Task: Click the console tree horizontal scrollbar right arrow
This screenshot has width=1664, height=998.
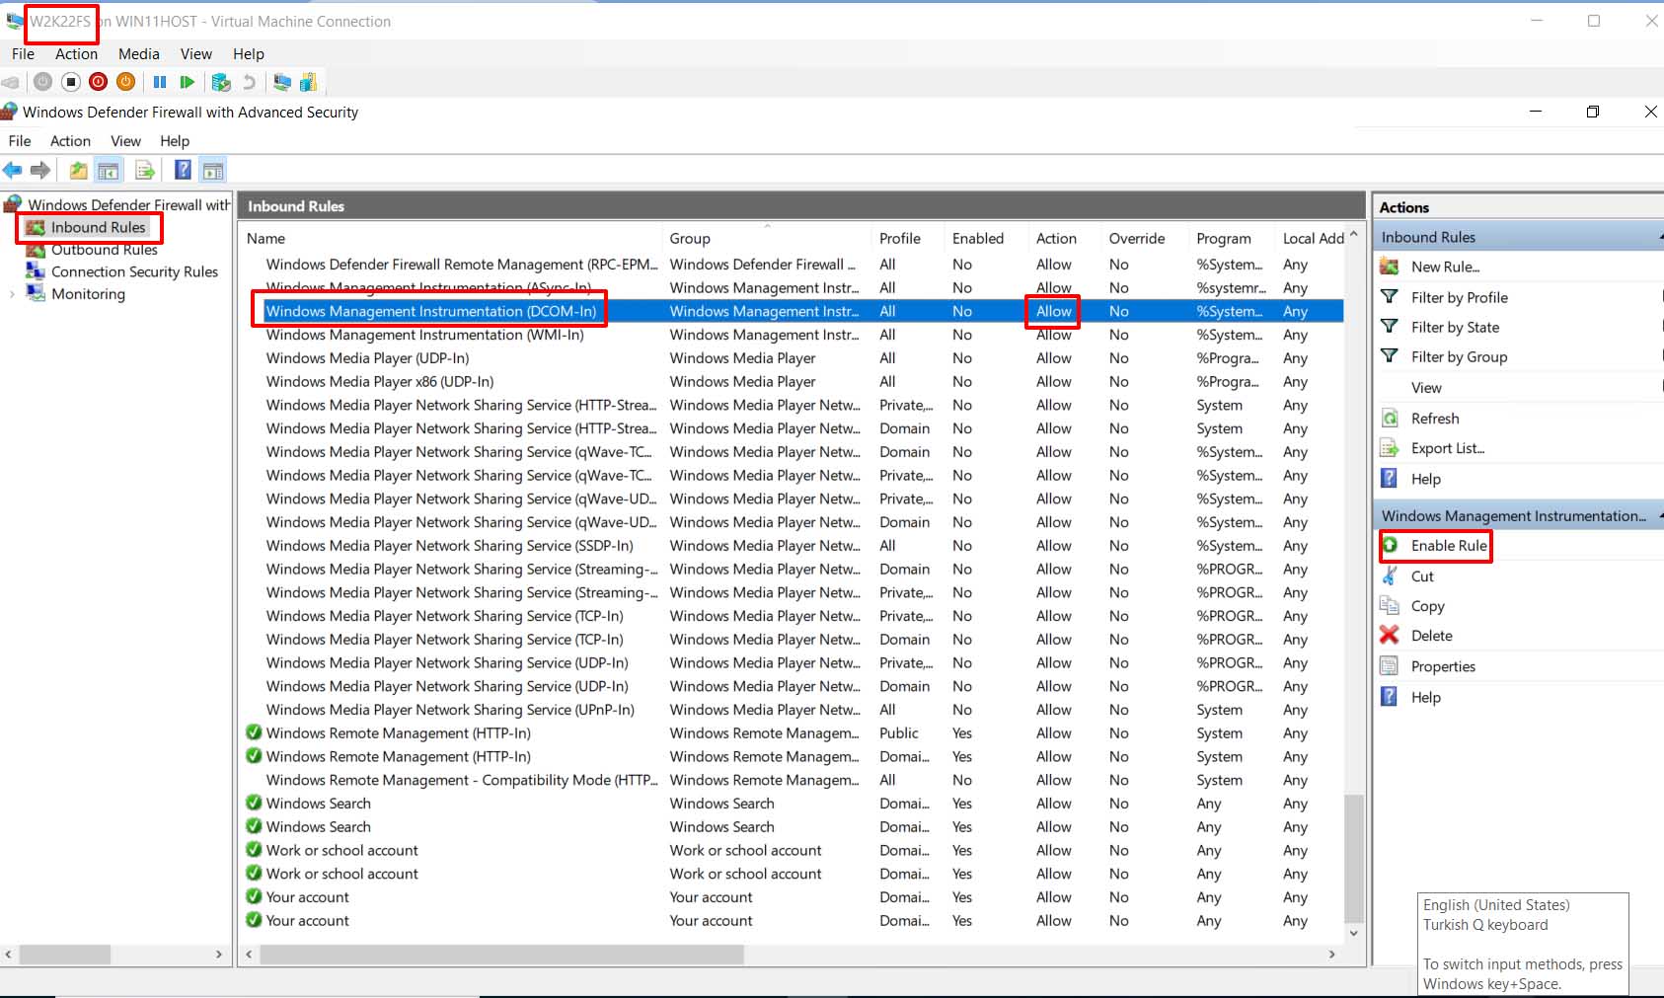Action: [x=219, y=955]
